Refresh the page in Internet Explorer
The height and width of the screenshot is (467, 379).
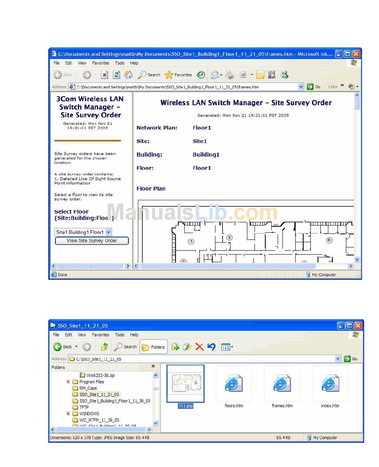pos(116,75)
